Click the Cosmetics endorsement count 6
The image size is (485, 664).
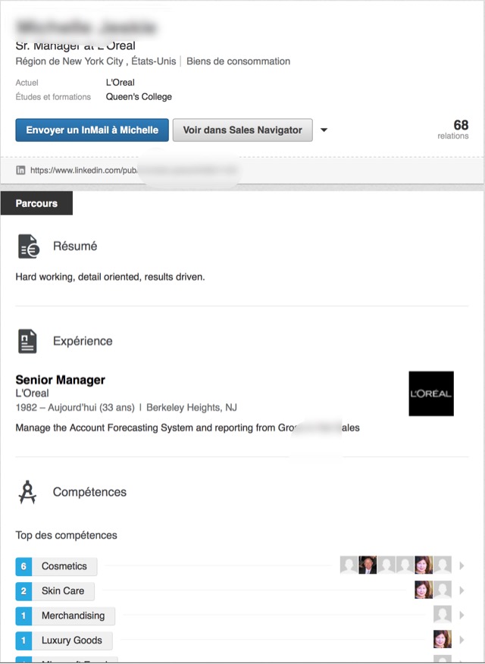(x=23, y=566)
